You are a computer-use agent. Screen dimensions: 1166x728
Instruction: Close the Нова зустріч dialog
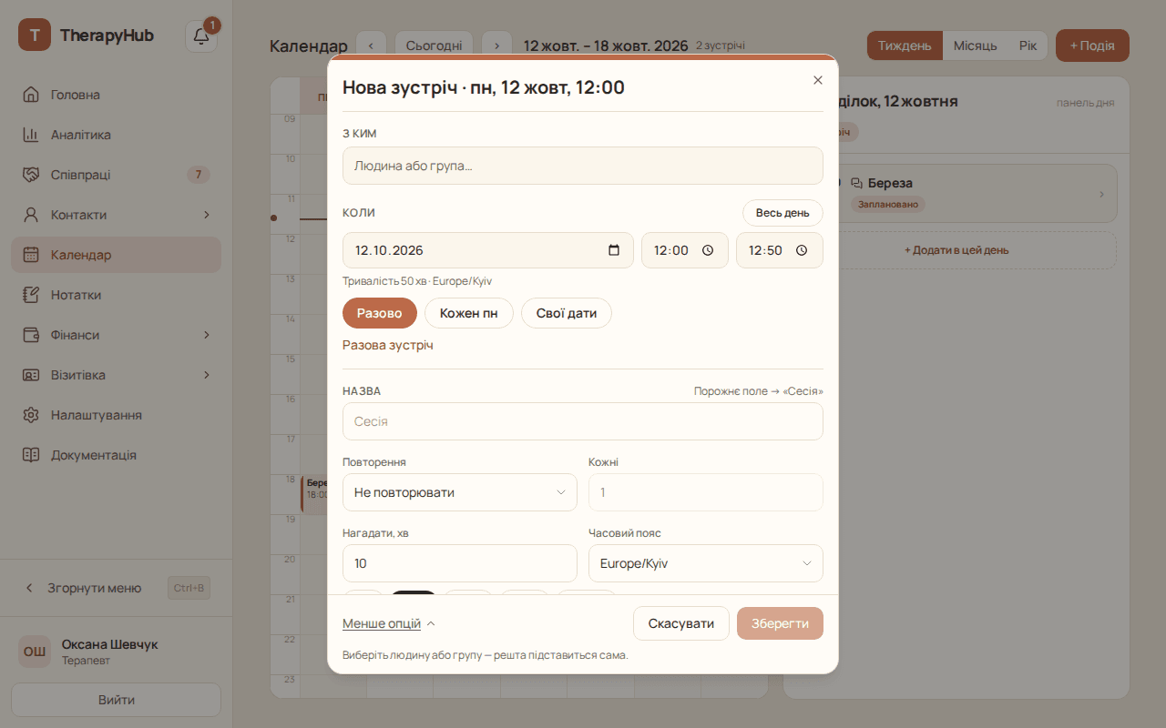(818, 80)
